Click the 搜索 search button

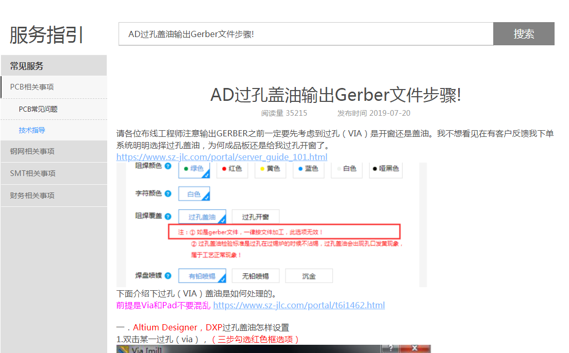524,34
